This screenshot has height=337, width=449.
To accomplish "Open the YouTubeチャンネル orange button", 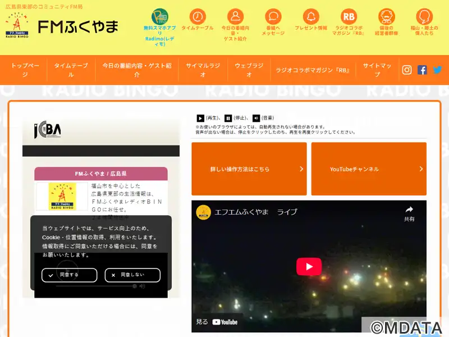I will 369,169.
